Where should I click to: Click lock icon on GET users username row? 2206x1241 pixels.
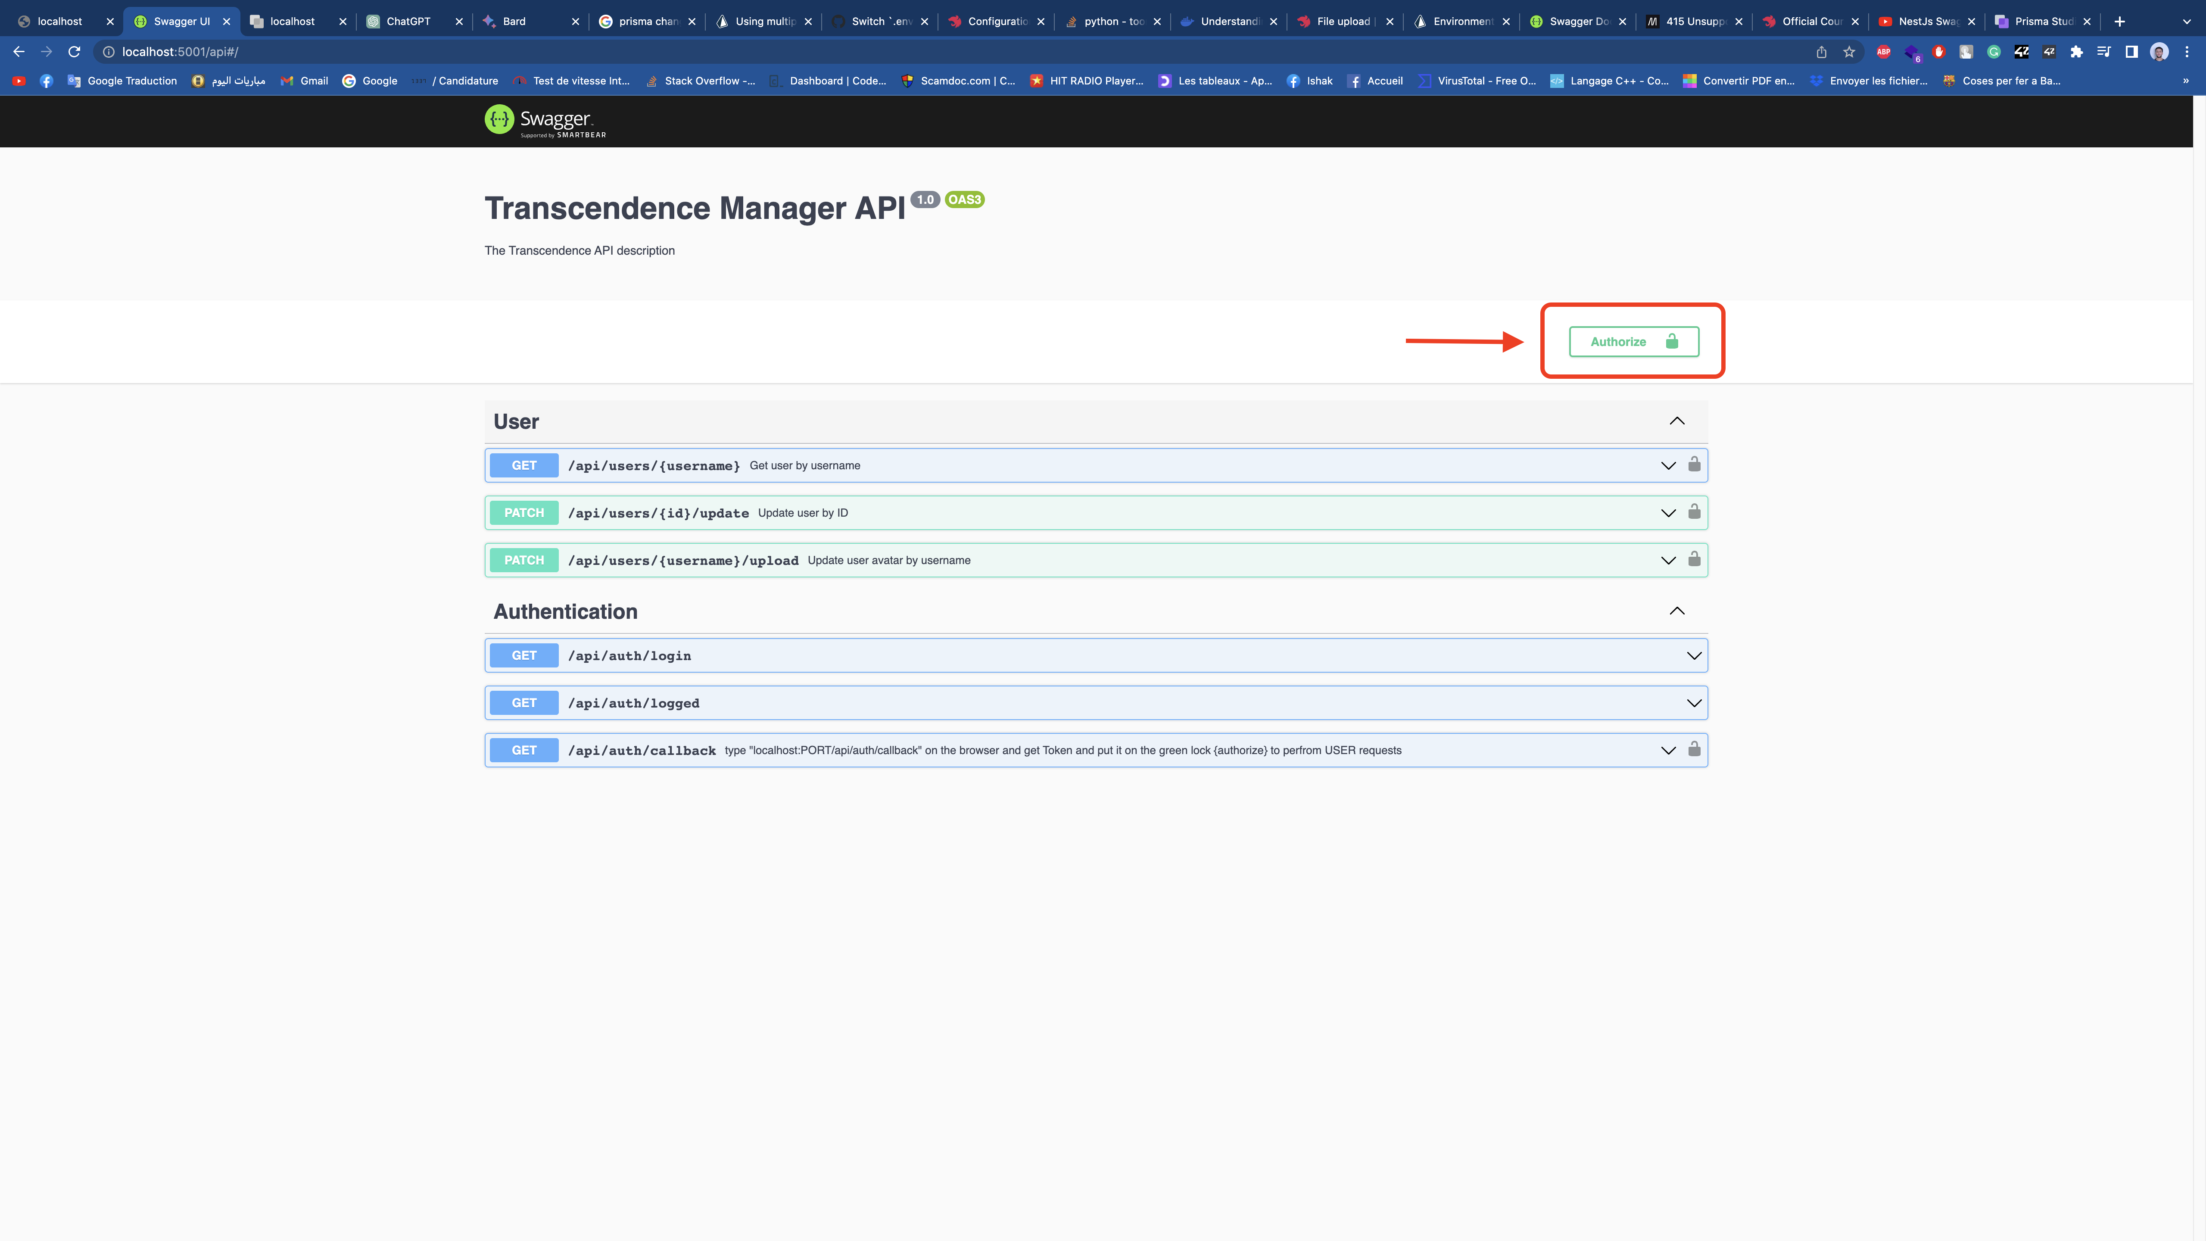[1694, 464]
